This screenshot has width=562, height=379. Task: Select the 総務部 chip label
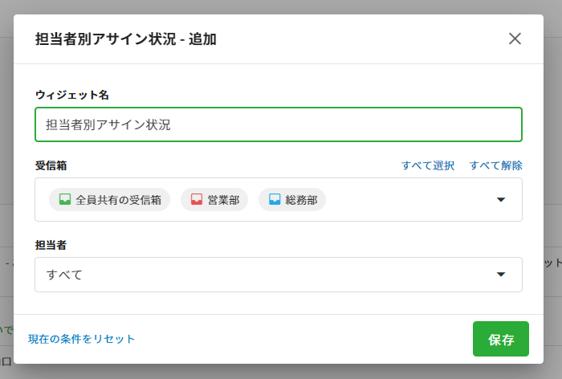point(301,200)
